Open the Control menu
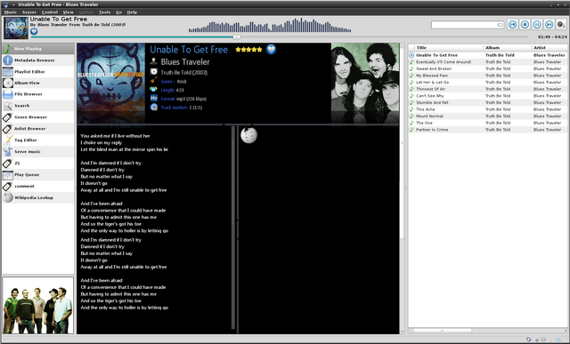The image size is (570, 344). coord(50,12)
